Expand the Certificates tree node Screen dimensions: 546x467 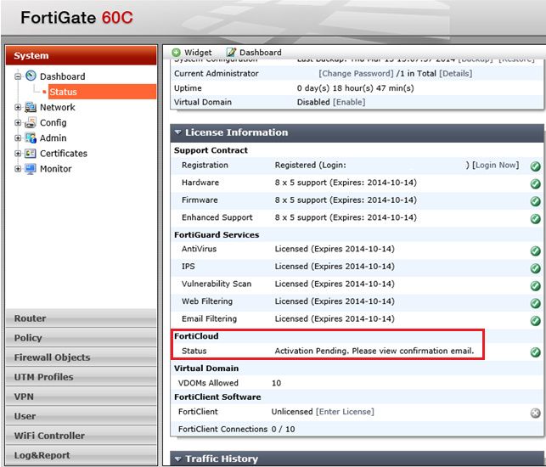click(18, 153)
